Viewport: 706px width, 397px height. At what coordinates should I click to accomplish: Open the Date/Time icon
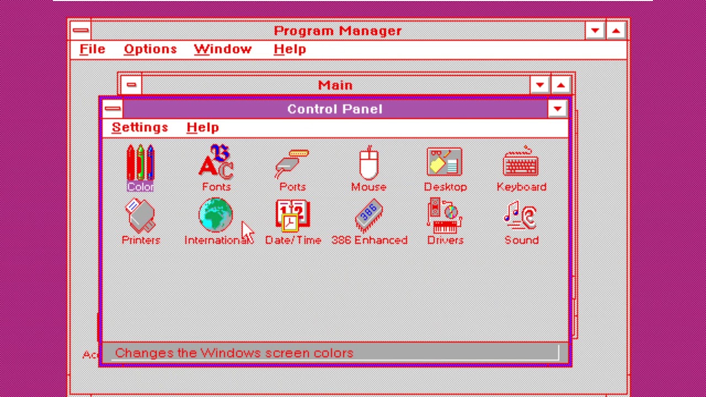pos(293,222)
